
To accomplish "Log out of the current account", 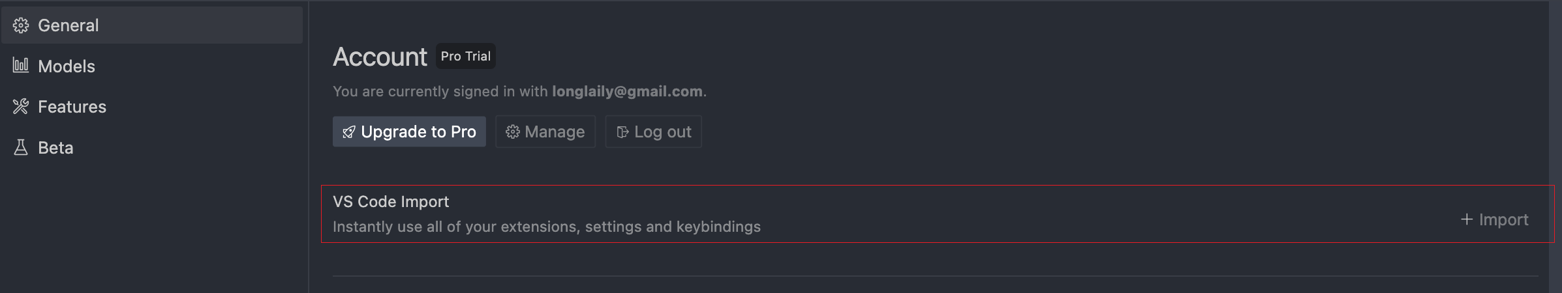I will tap(654, 132).
